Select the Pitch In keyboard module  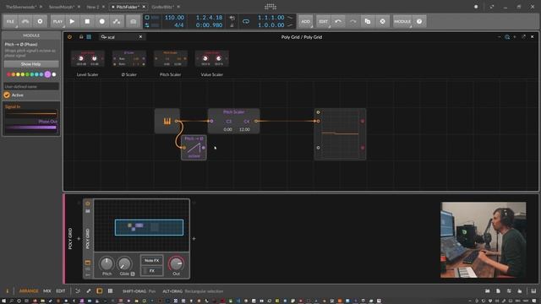tap(167, 121)
